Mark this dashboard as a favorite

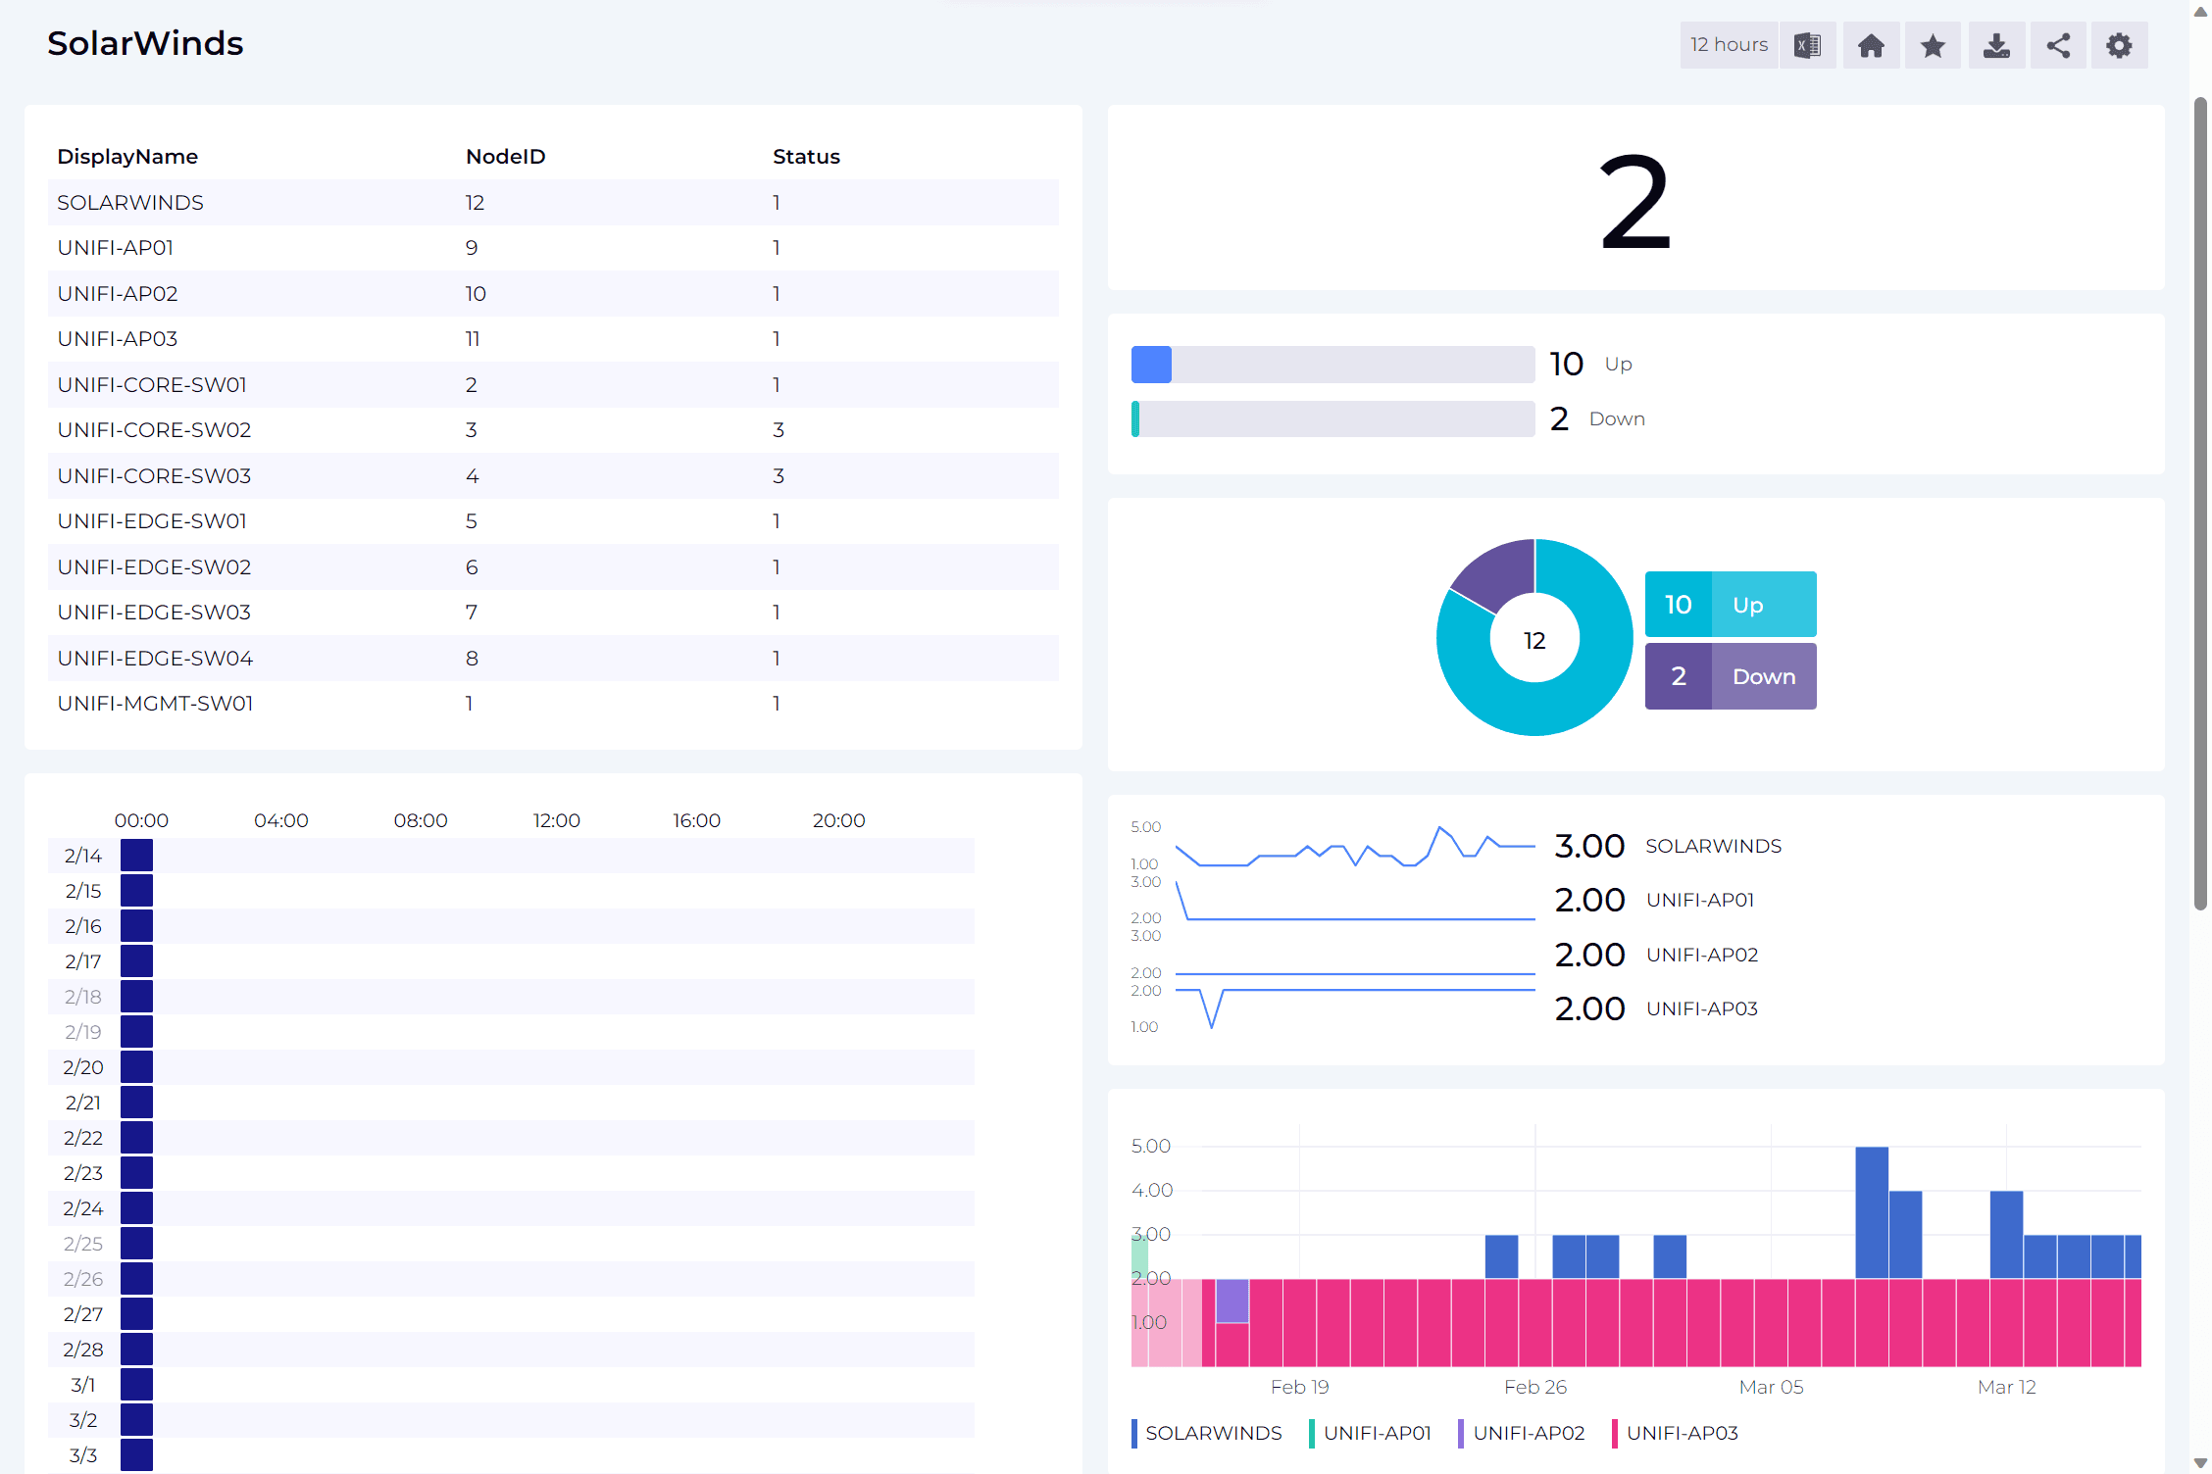pos(1933,45)
